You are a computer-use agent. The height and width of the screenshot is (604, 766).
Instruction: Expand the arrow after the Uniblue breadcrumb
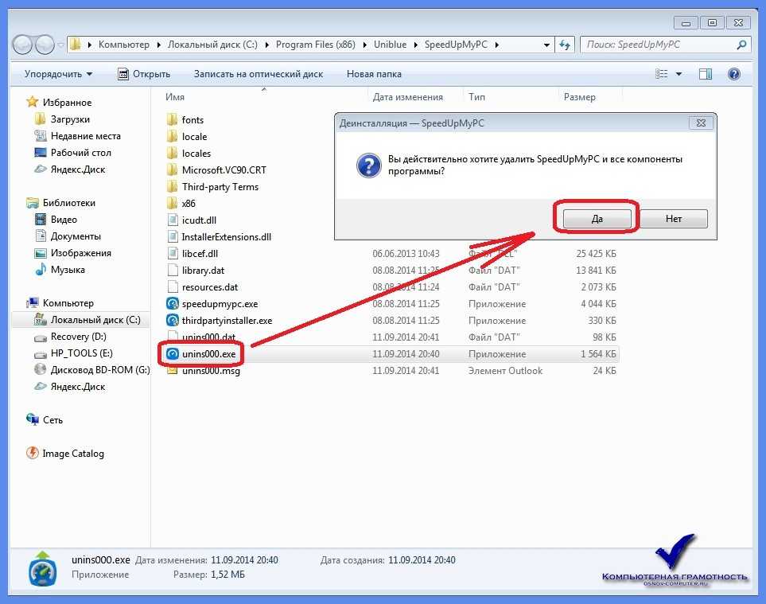click(416, 45)
